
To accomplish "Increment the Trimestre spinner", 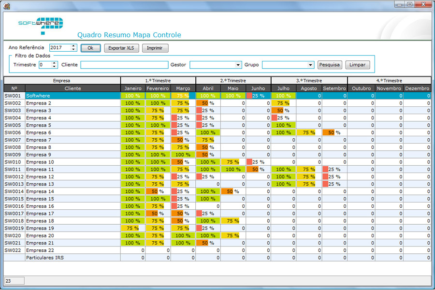I will 54,63.
